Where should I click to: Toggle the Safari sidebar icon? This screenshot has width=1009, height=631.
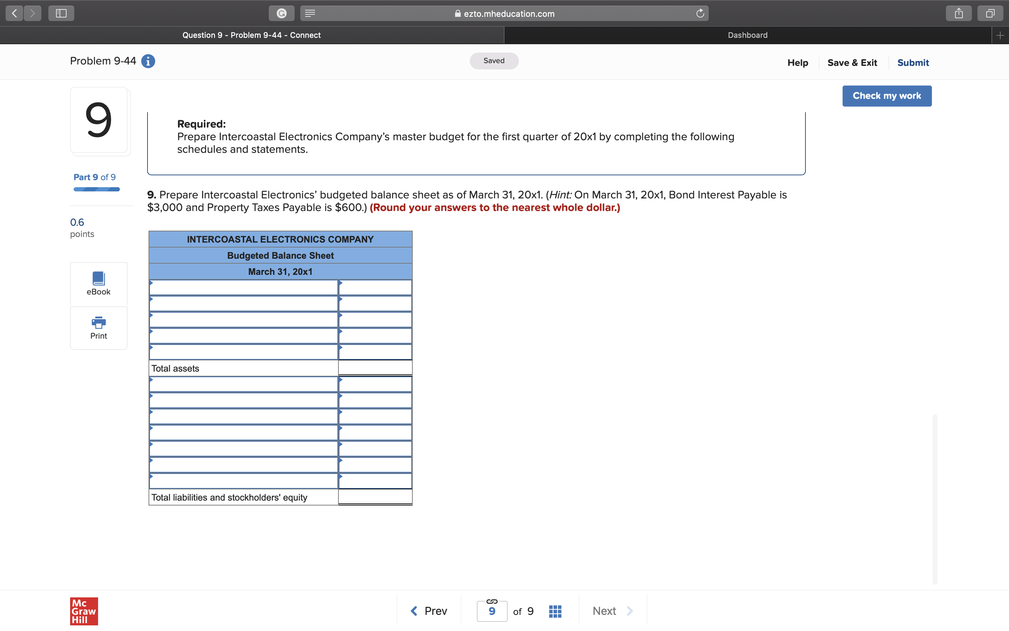[x=61, y=13]
